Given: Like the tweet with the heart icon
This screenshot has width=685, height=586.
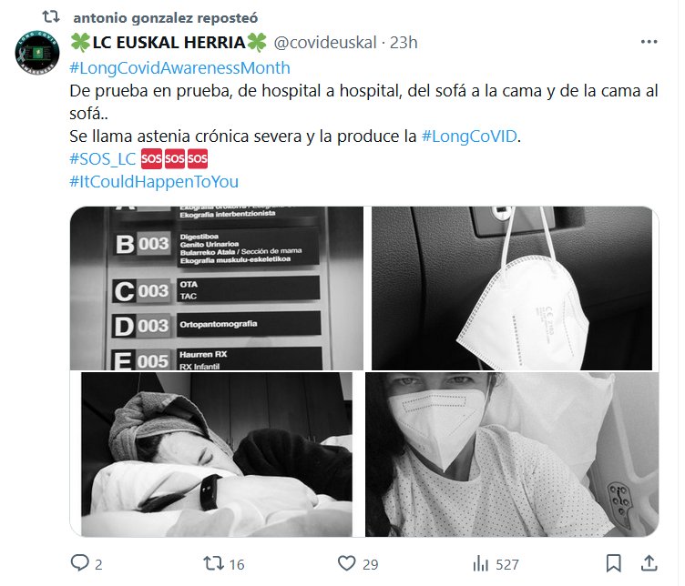Looking at the screenshot, I should click(347, 563).
